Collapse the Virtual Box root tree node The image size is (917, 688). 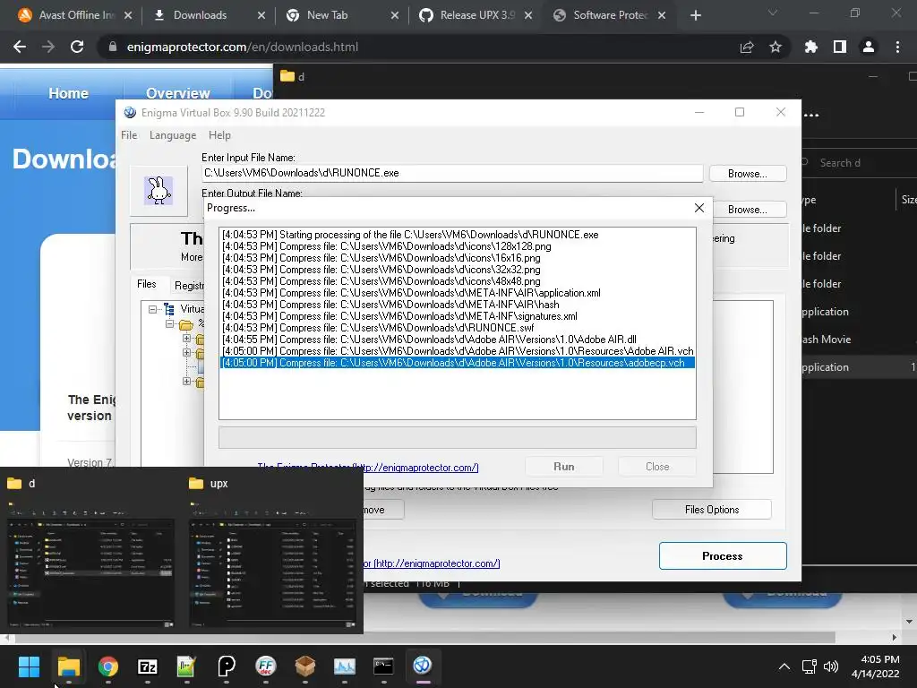pos(152,309)
